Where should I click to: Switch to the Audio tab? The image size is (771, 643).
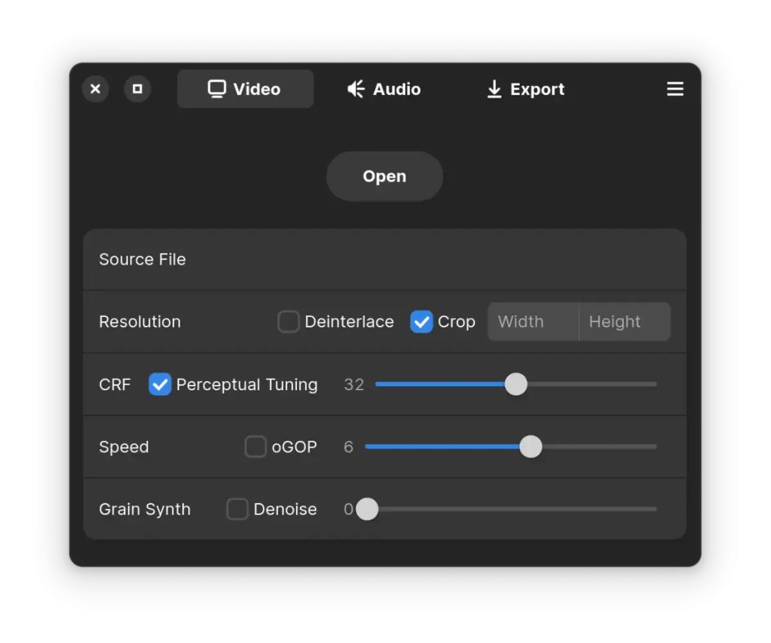[x=384, y=89]
